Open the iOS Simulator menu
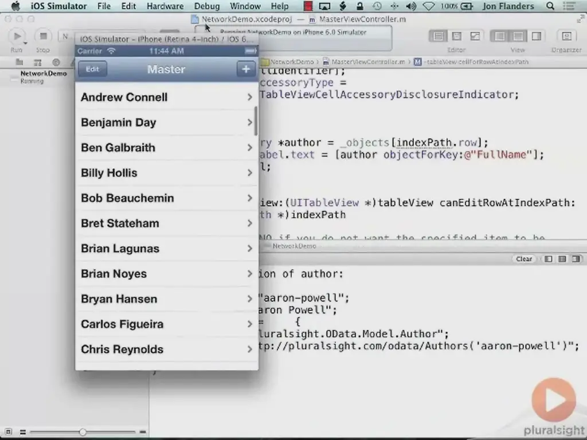Viewport: 587px width, 440px height. point(58,6)
